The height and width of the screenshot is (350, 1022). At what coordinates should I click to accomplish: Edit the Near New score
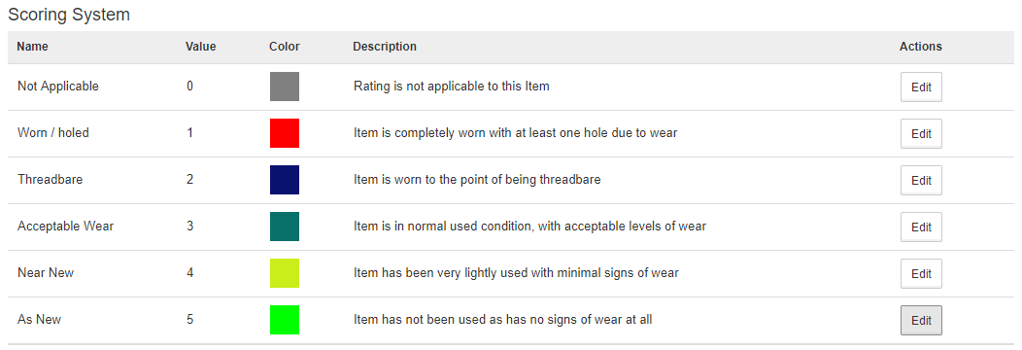click(921, 274)
